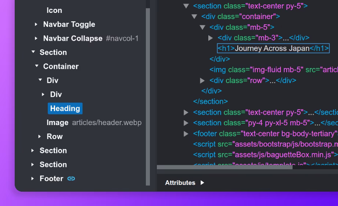Image resolution: width=338 pixels, height=206 pixels.
Task: Select the Icon tree item
Action: [x=54, y=10]
